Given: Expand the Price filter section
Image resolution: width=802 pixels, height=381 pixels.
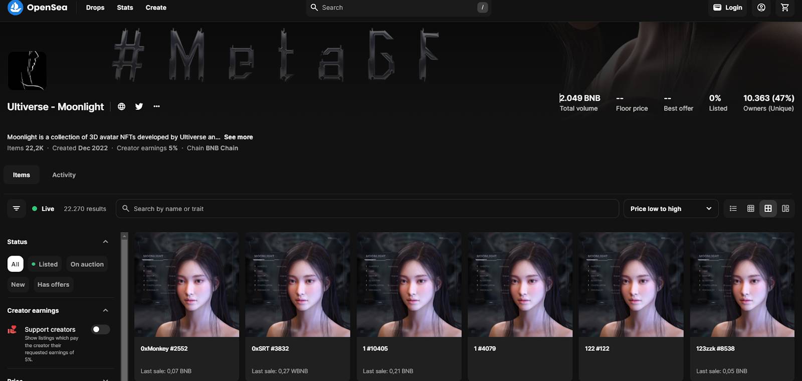Looking at the screenshot, I should point(105,379).
